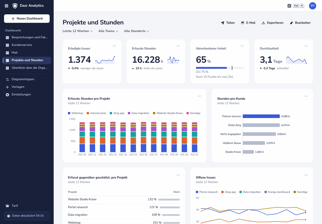Open options menu of Offene Issues card
The width and height of the screenshot is (322, 224).
coord(306,175)
